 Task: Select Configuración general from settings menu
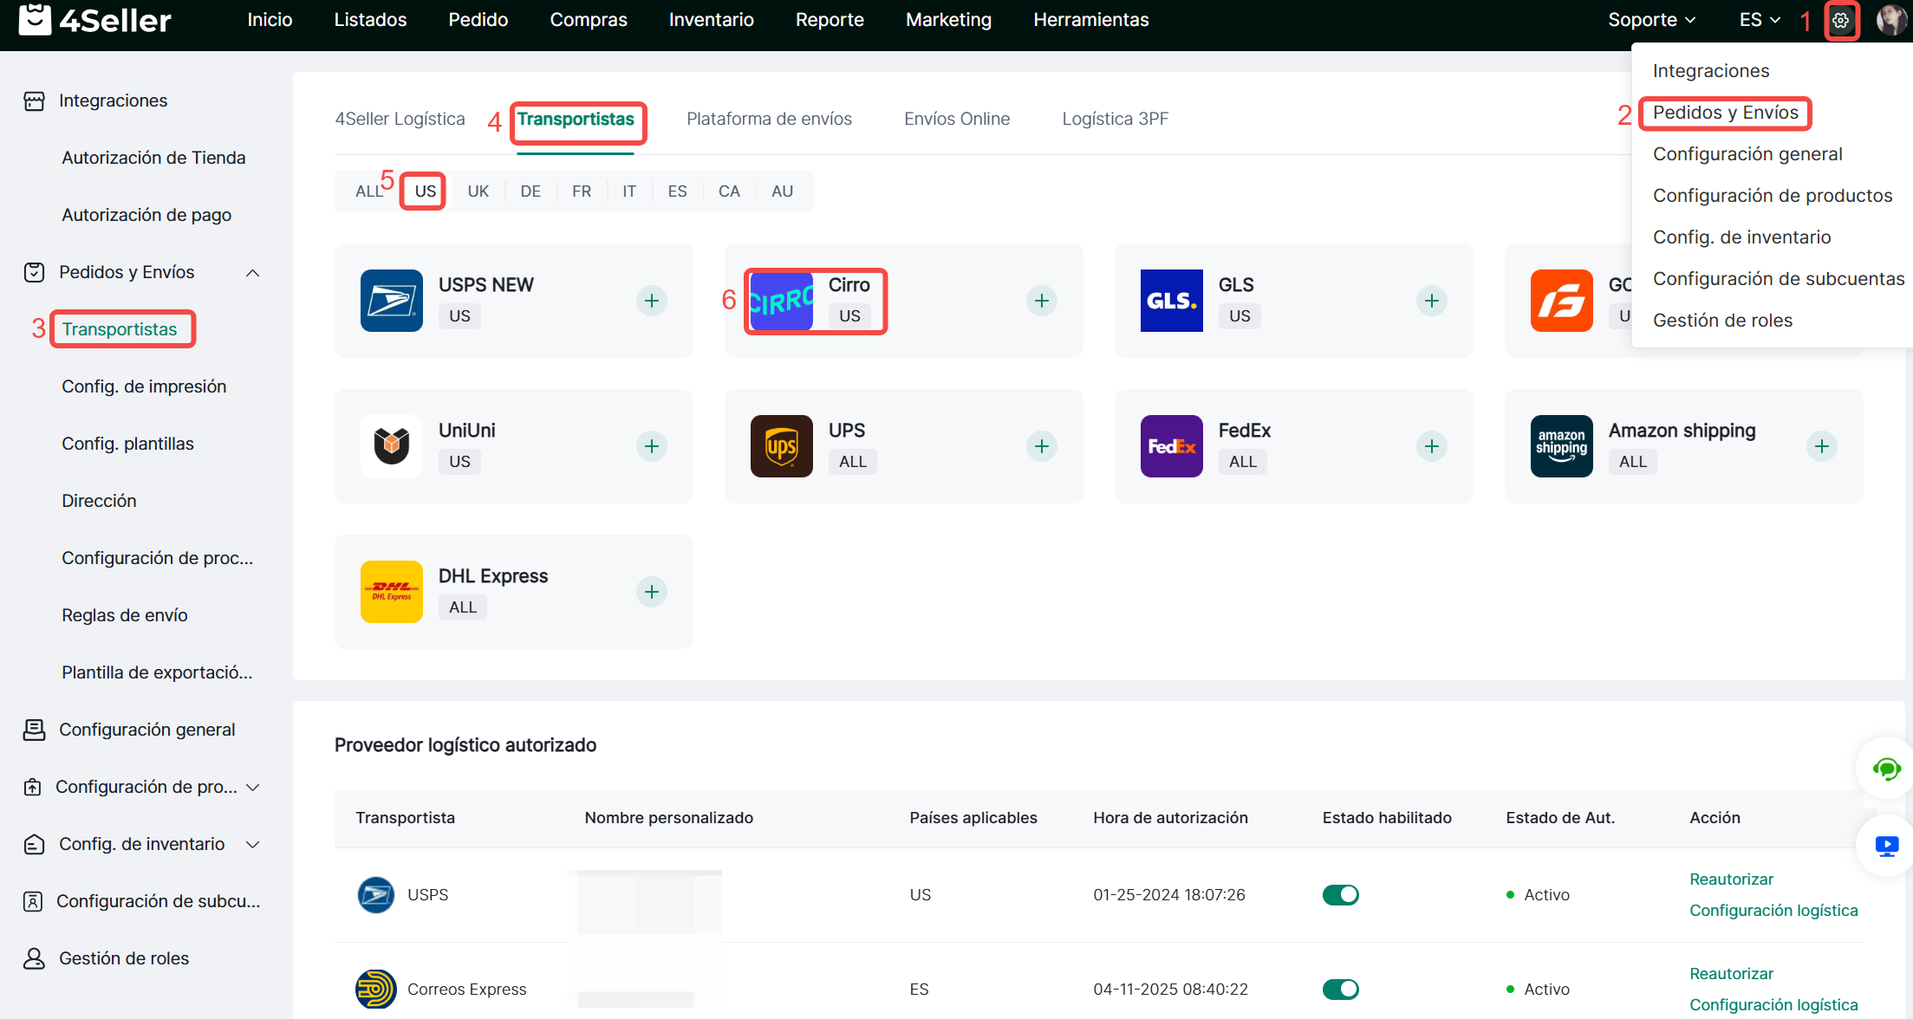pos(1747,154)
